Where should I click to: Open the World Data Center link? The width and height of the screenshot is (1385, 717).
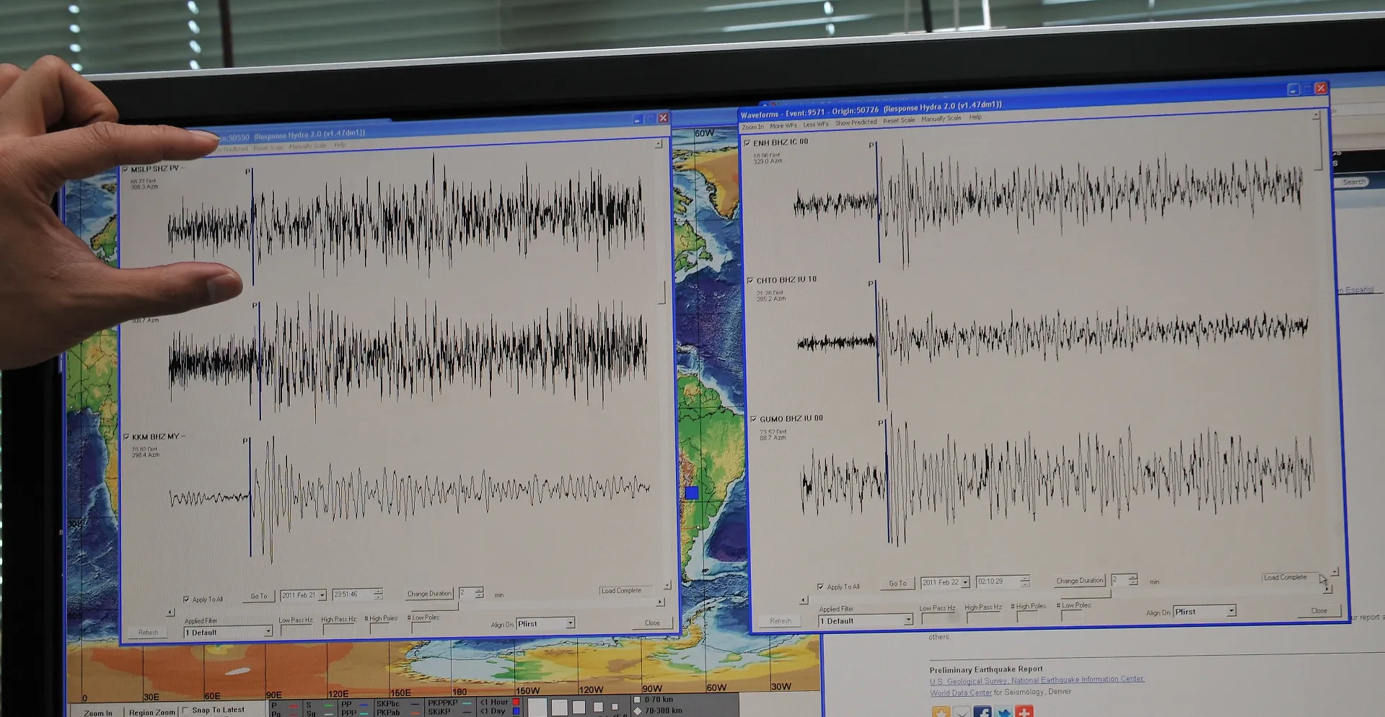[960, 693]
